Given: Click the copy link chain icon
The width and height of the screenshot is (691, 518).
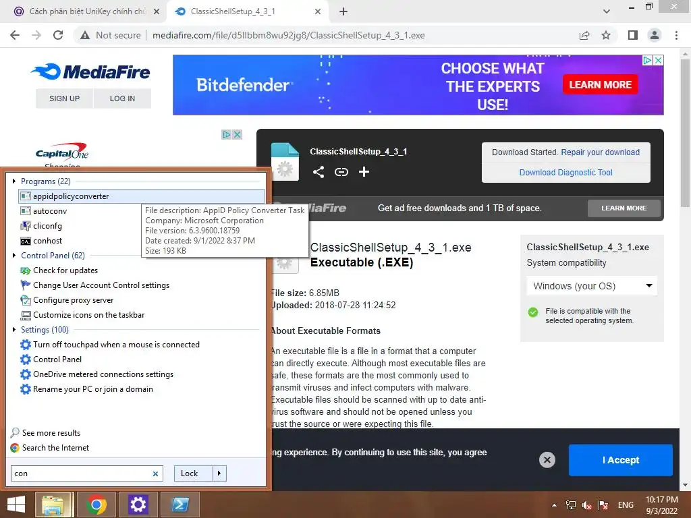Looking at the screenshot, I should tap(341, 172).
